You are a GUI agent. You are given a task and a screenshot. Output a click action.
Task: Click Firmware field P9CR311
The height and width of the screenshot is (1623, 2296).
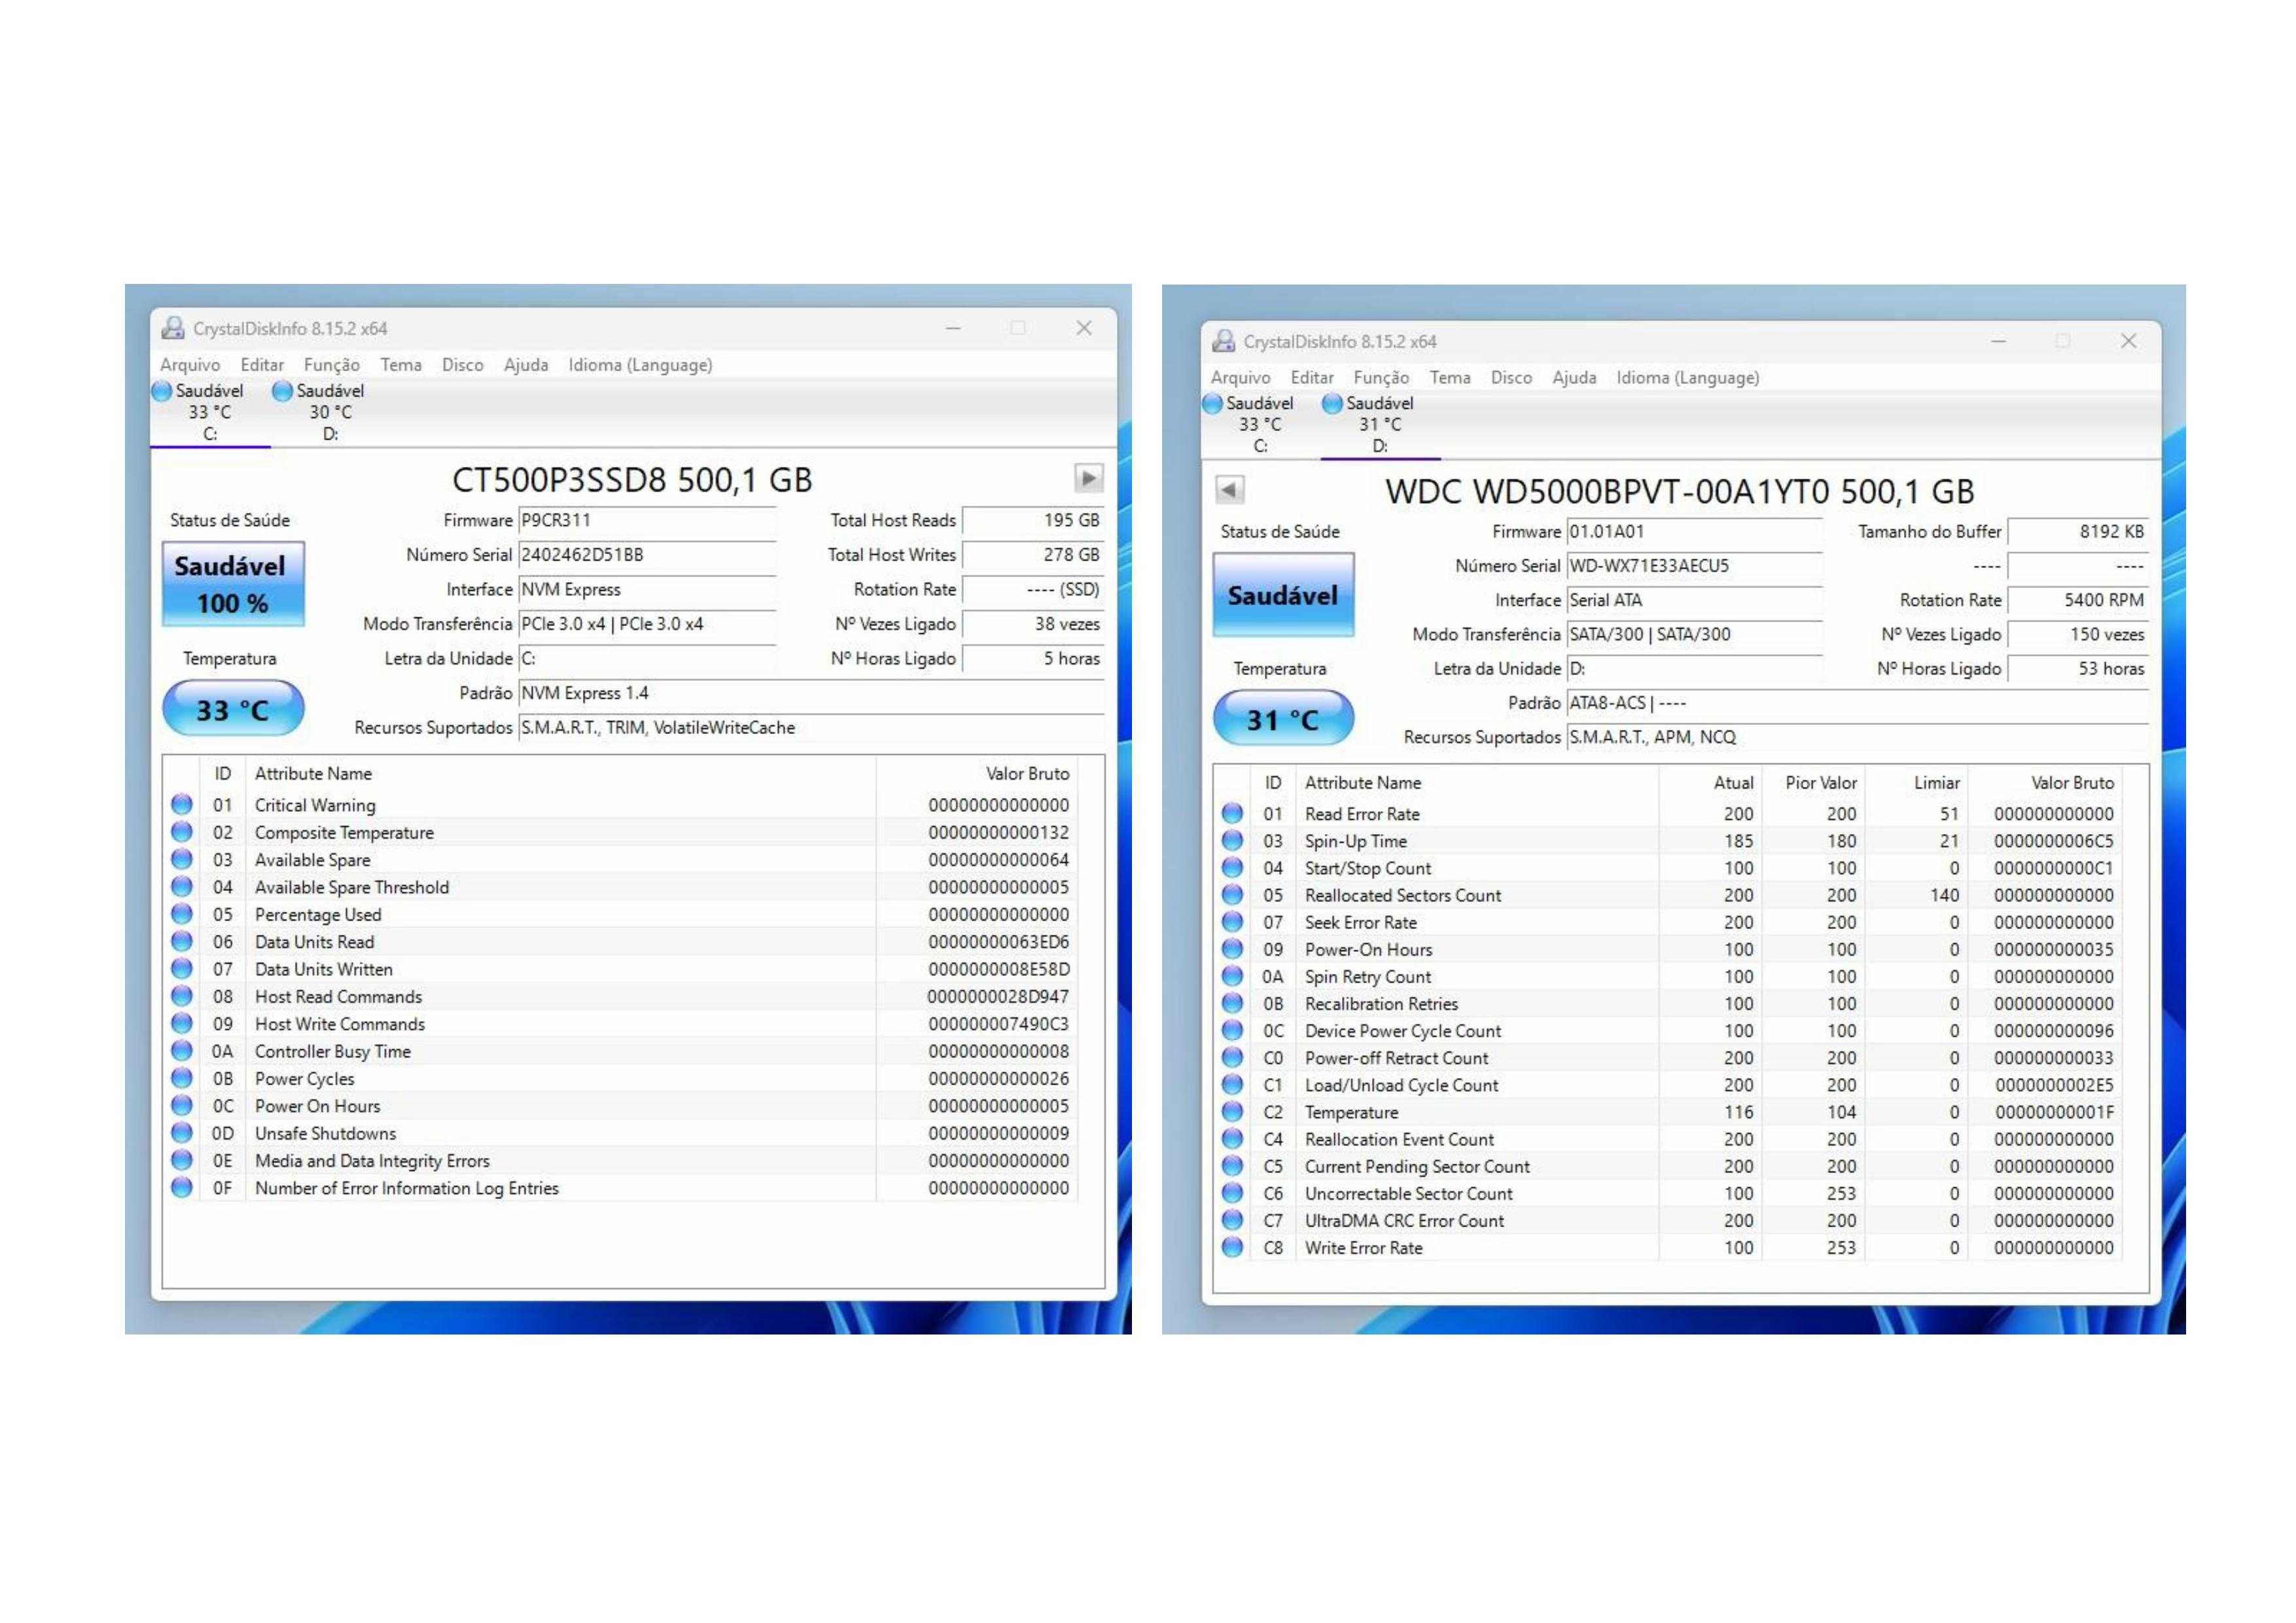[647, 520]
